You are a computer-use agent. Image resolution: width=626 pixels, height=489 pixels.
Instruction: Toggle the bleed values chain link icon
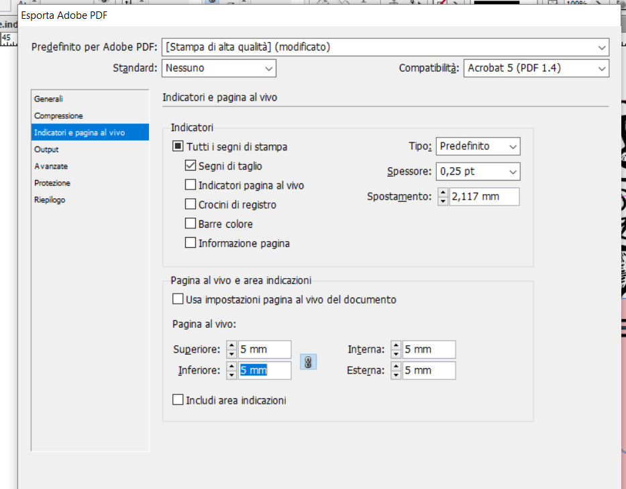308,362
